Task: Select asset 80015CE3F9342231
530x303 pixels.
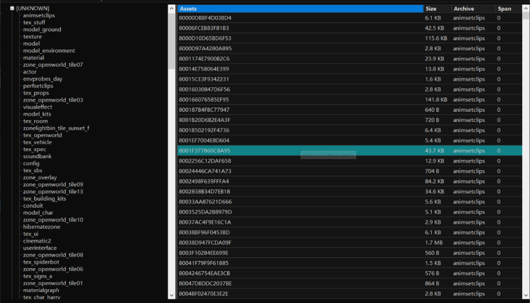Action: click(x=350, y=79)
